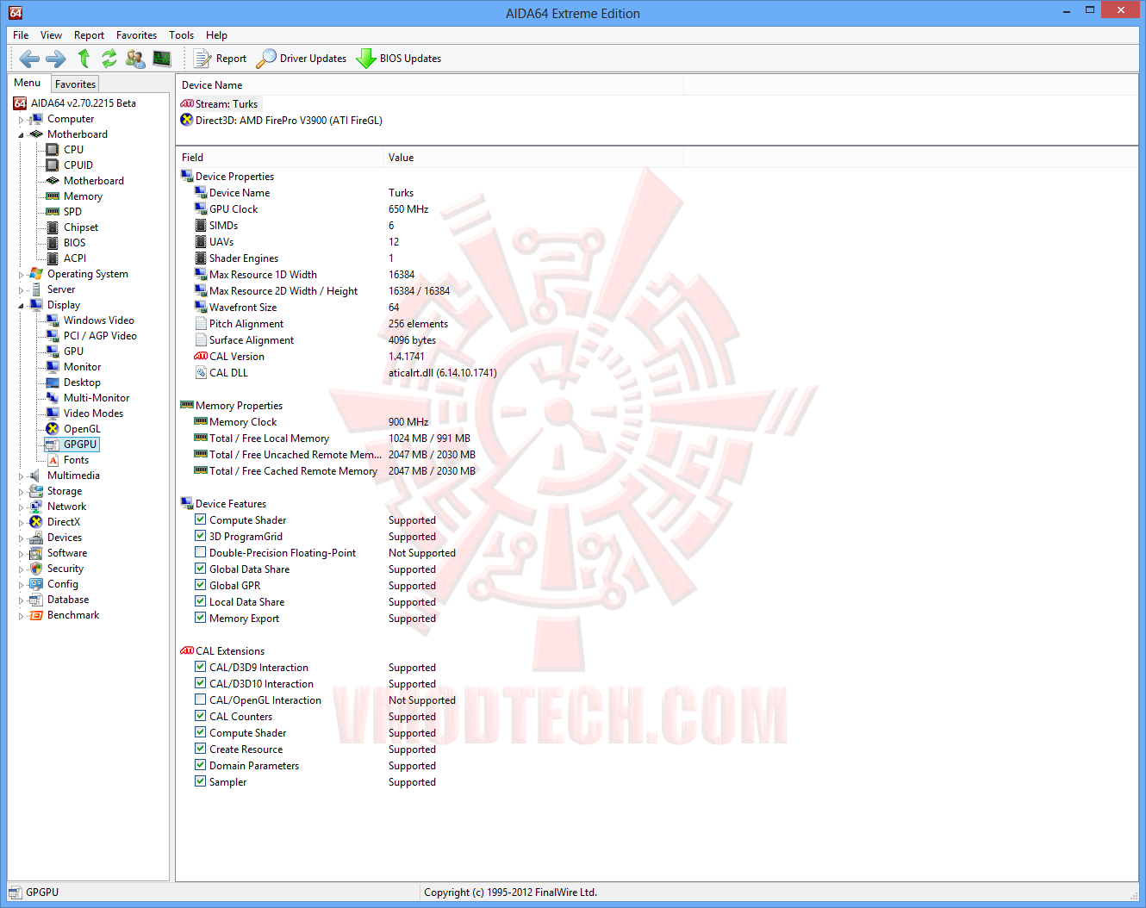Collapse the Motherboard tree node
The height and width of the screenshot is (908, 1146).
(21, 135)
